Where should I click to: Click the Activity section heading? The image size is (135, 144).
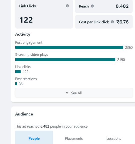coord(23,34)
